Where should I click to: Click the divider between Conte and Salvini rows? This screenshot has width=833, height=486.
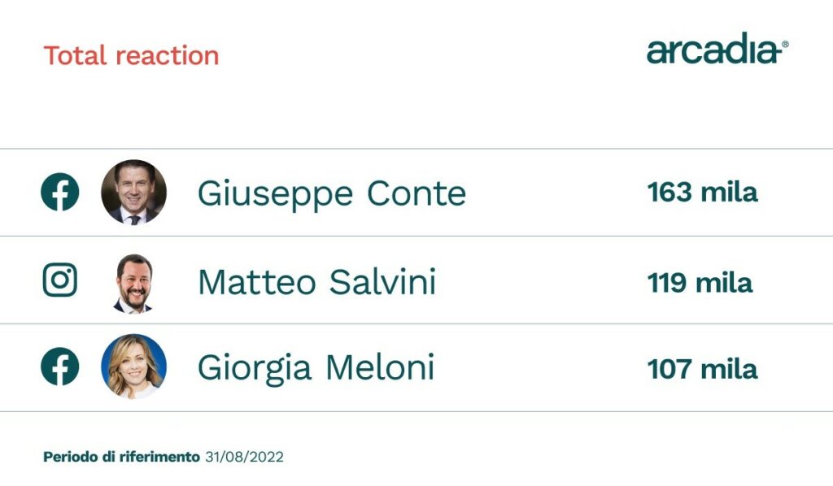tap(416, 236)
